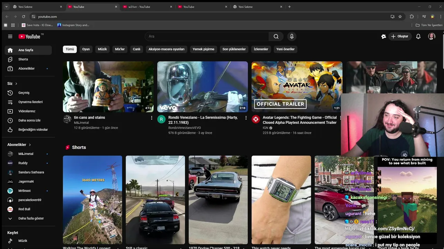Screen dimensions: 444x249
Task: Open the Tüm Yer İşaretleri folder
Action: point(429,25)
